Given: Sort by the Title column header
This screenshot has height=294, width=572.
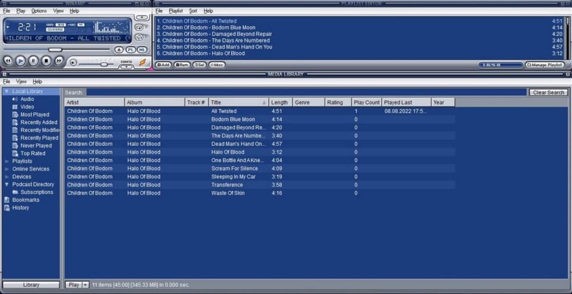Looking at the screenshot, I should (x=238, y=103).
